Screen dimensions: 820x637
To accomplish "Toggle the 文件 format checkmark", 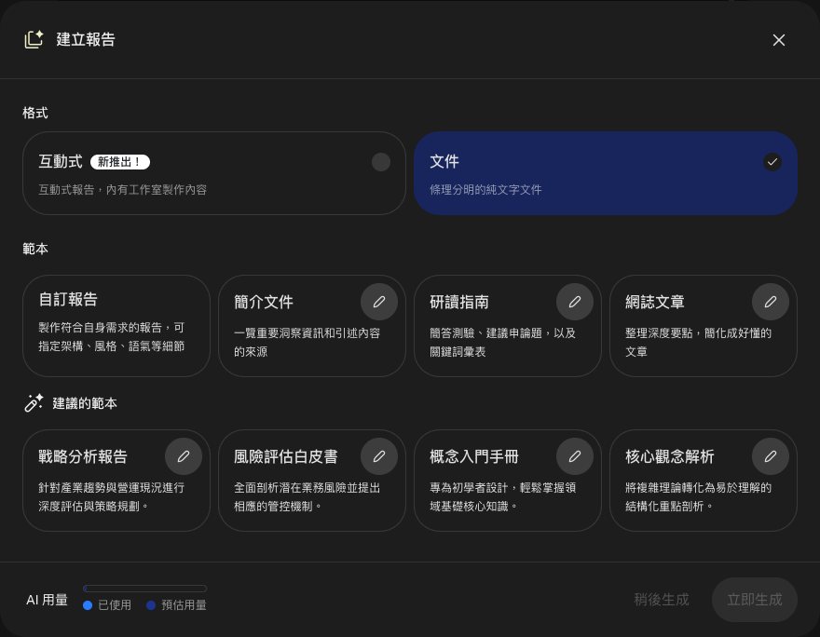I will [x=772, y=162].
